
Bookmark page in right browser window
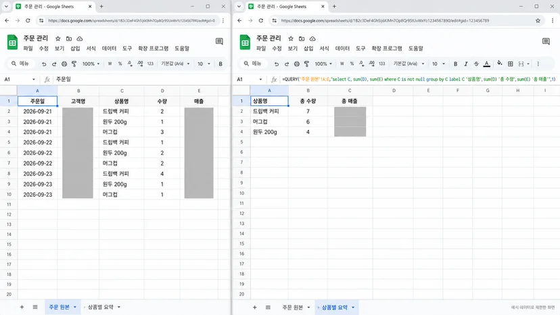[x=538, y=21]
